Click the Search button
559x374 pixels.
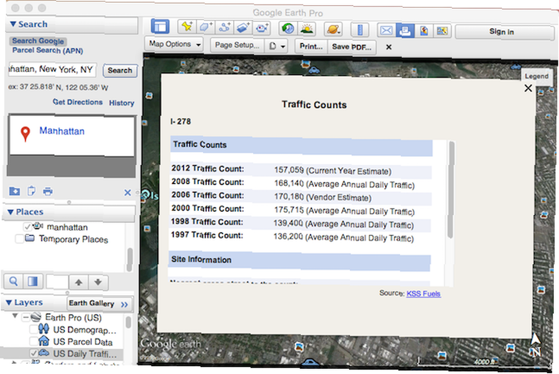(x=120, y=70)
